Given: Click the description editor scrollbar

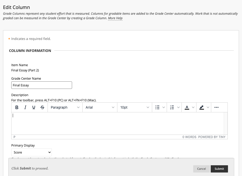Looking at the screenshot, I should click(x=226, y=124).
